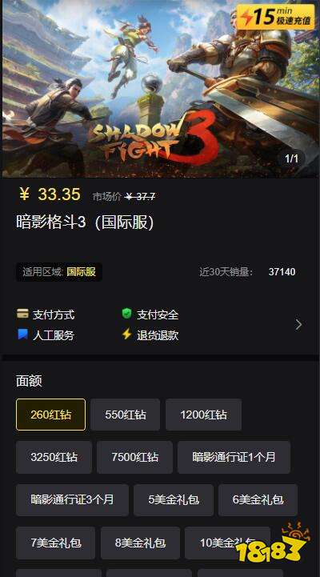Open the Shadow Fight 3 banner image
The height and width of the screenshot is (577, 320).
[x=160, y=89]
